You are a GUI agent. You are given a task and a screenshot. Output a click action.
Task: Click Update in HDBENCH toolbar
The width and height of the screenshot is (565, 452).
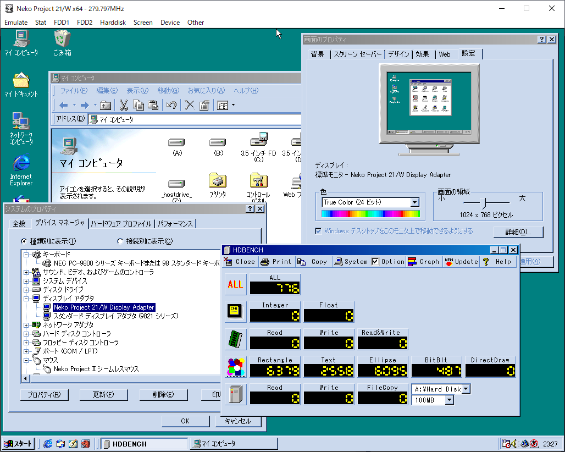(x=461, y=262)
